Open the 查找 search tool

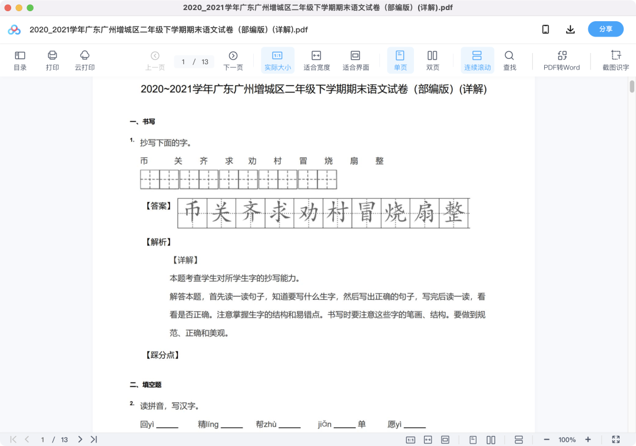point(509,61)
